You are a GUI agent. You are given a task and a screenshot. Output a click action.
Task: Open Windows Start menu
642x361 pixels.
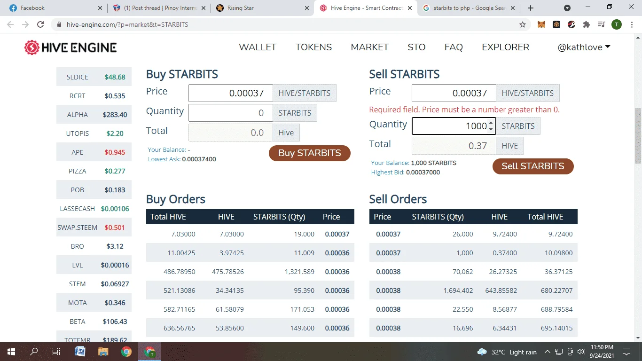[11, 352]
